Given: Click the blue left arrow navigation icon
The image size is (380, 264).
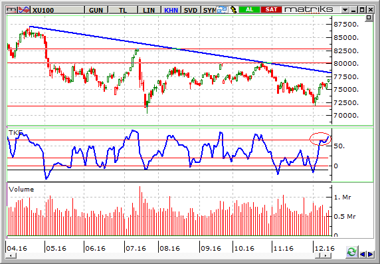Looking at the screenshot, I should click(x=363, y=254).
